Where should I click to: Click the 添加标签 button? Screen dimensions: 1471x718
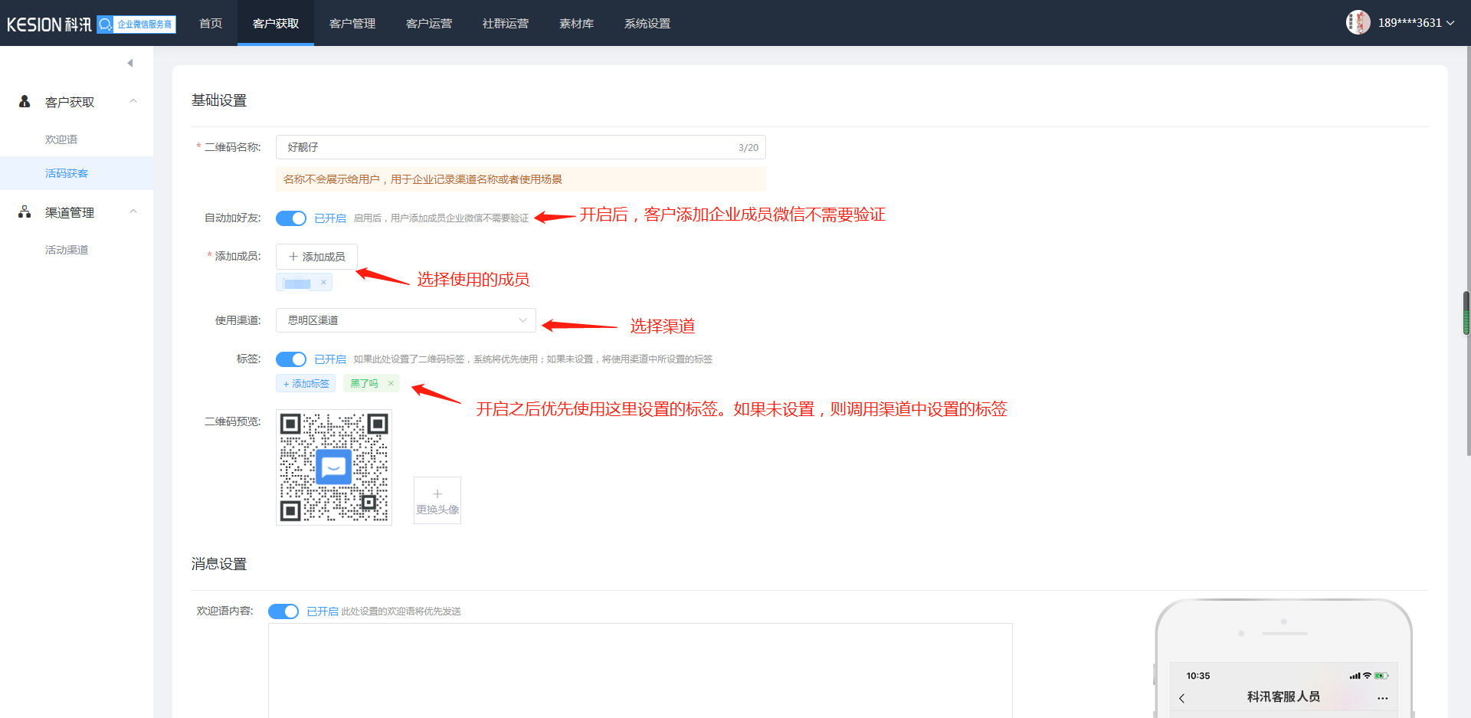306,383
